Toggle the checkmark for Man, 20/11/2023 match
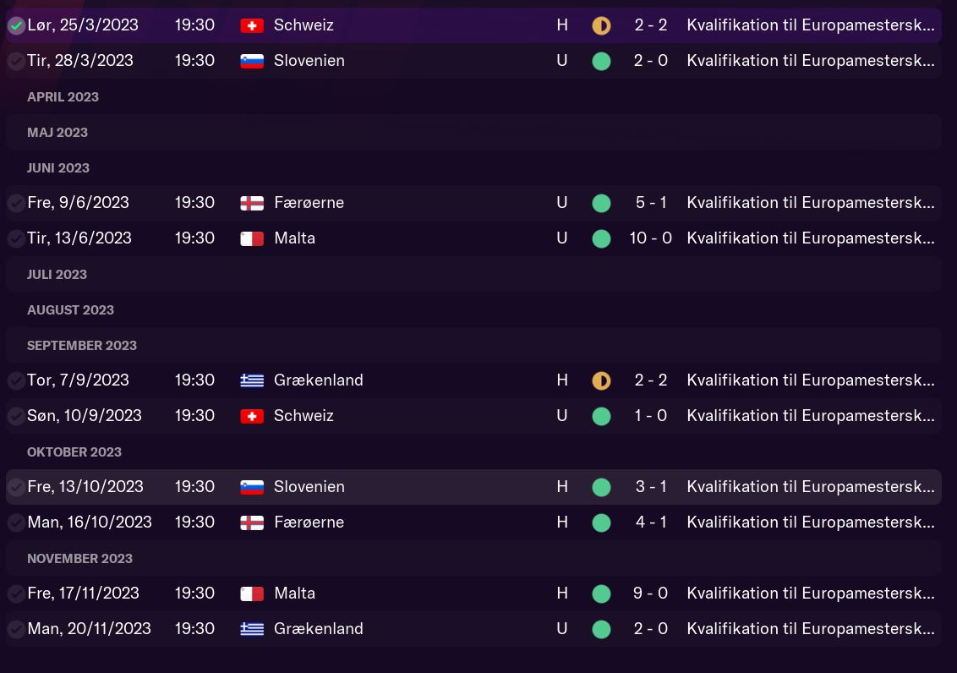 click(16, 630)
